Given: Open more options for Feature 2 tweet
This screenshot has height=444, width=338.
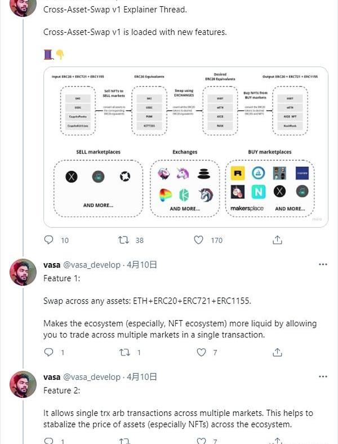Looking at the screenshot, I should (x=323, y=376).
